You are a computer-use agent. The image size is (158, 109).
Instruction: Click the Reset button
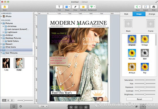140,99
